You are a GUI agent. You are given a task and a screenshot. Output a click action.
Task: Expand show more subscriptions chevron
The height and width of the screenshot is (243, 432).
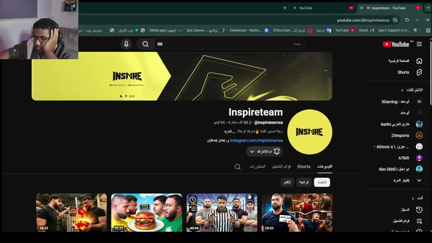[x=419, y=181]
